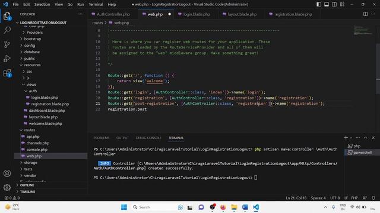Viewport: 380px width, 213px height.
Task: Switch to layout.blade.php editor tab
Action: [x=242, y=14]
